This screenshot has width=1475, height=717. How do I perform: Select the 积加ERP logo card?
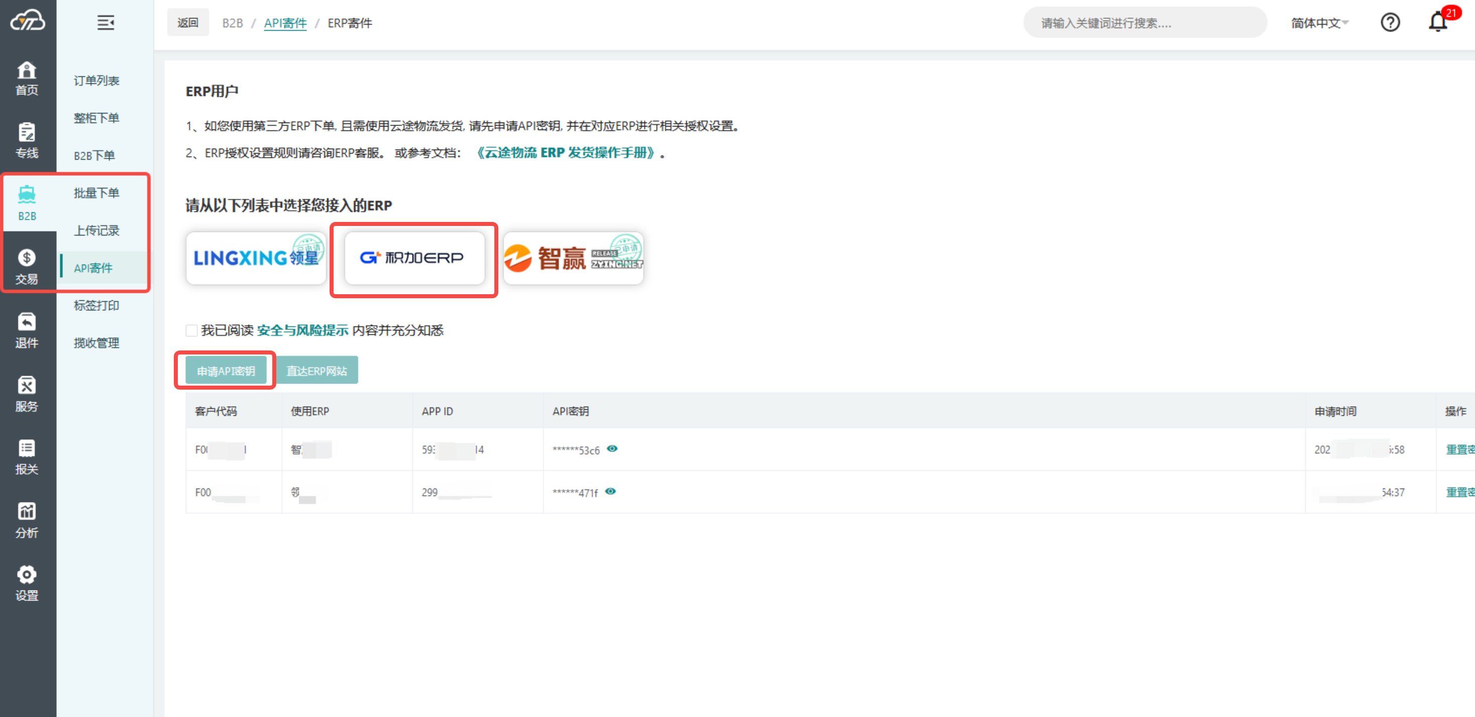414,258
